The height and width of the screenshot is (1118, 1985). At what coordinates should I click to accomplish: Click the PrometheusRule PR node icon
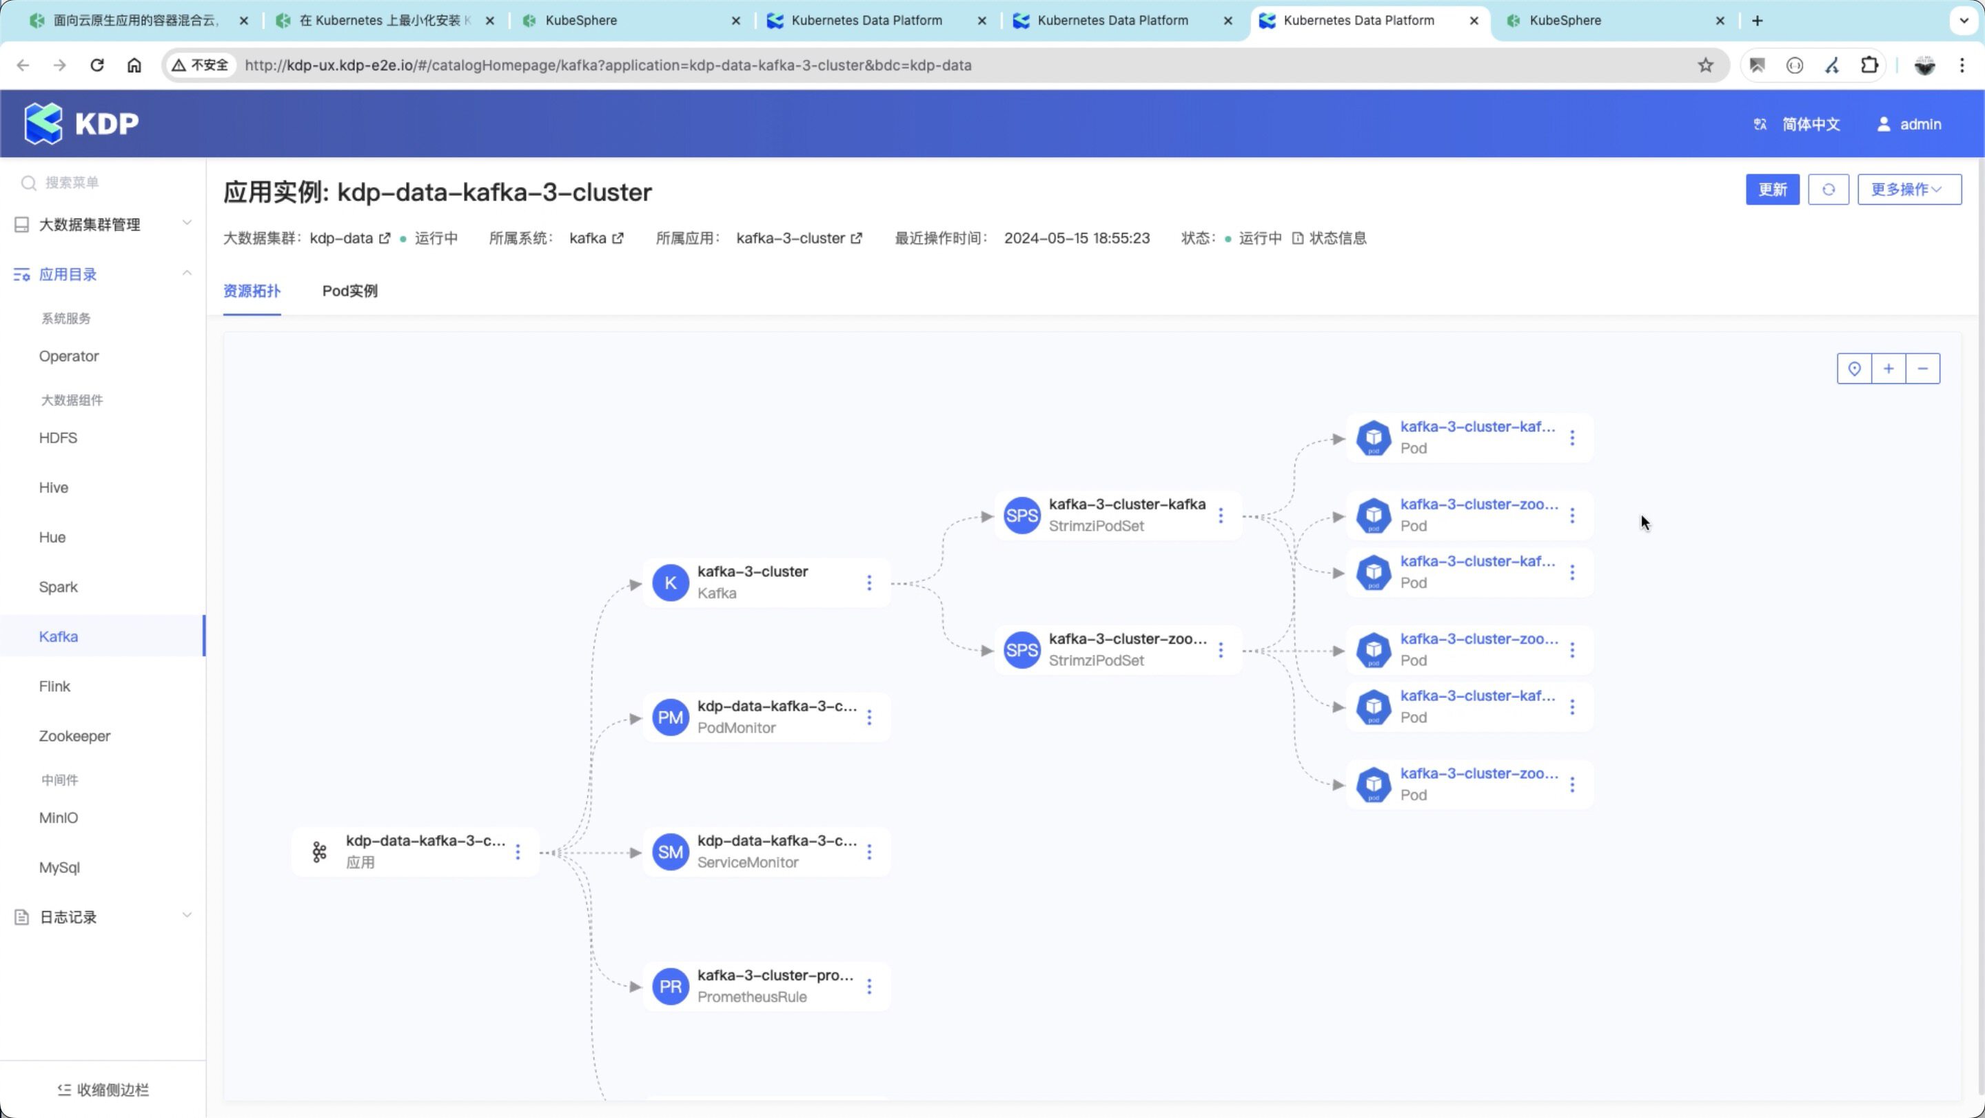670,986
